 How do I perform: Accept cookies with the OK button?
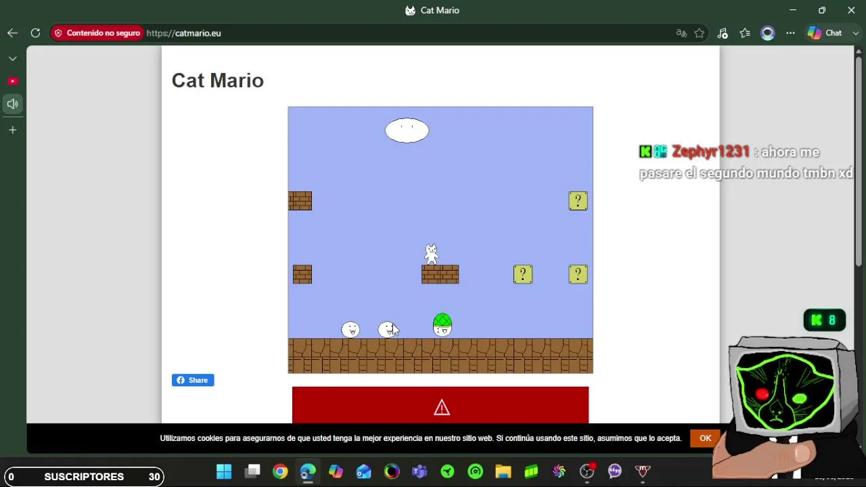[705, 438]
